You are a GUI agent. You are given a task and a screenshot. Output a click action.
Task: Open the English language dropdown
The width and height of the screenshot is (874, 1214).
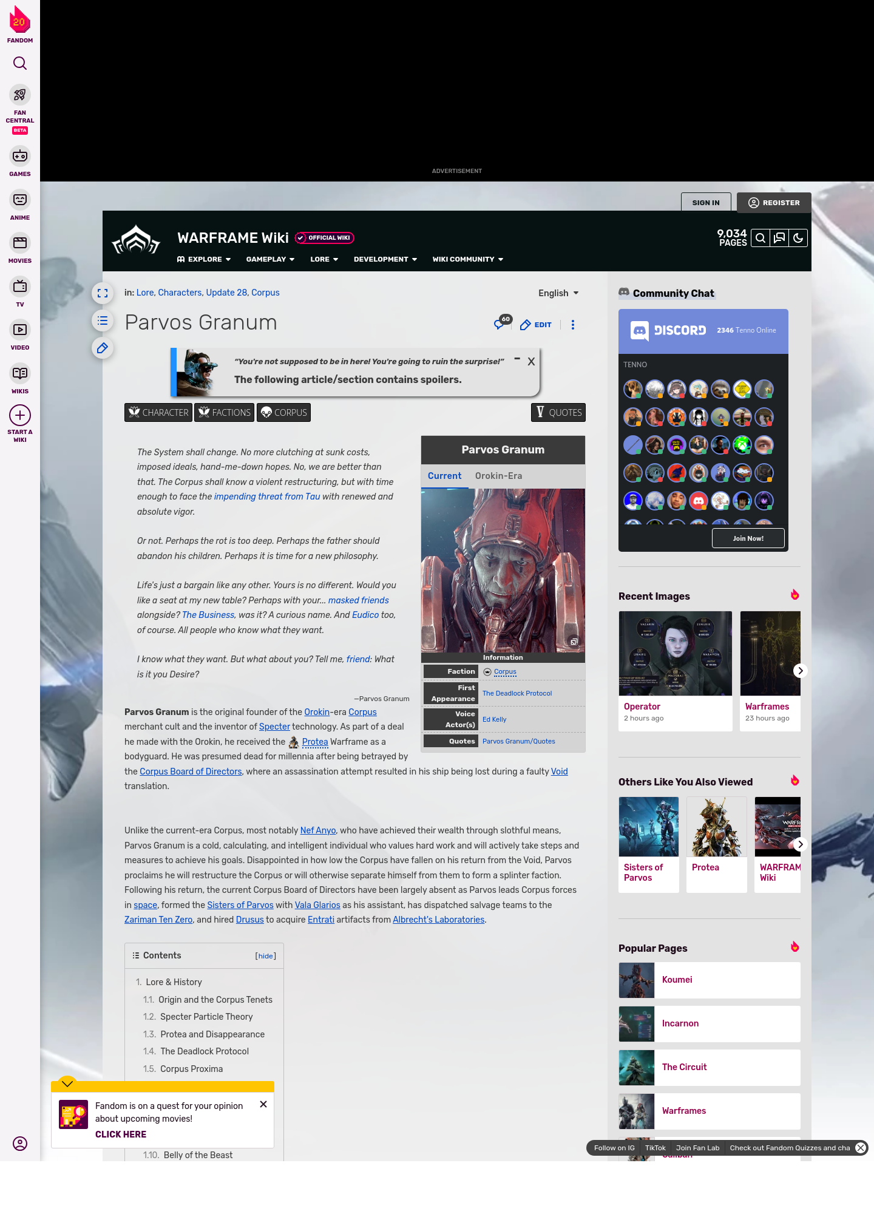click(x=558, y=293)
